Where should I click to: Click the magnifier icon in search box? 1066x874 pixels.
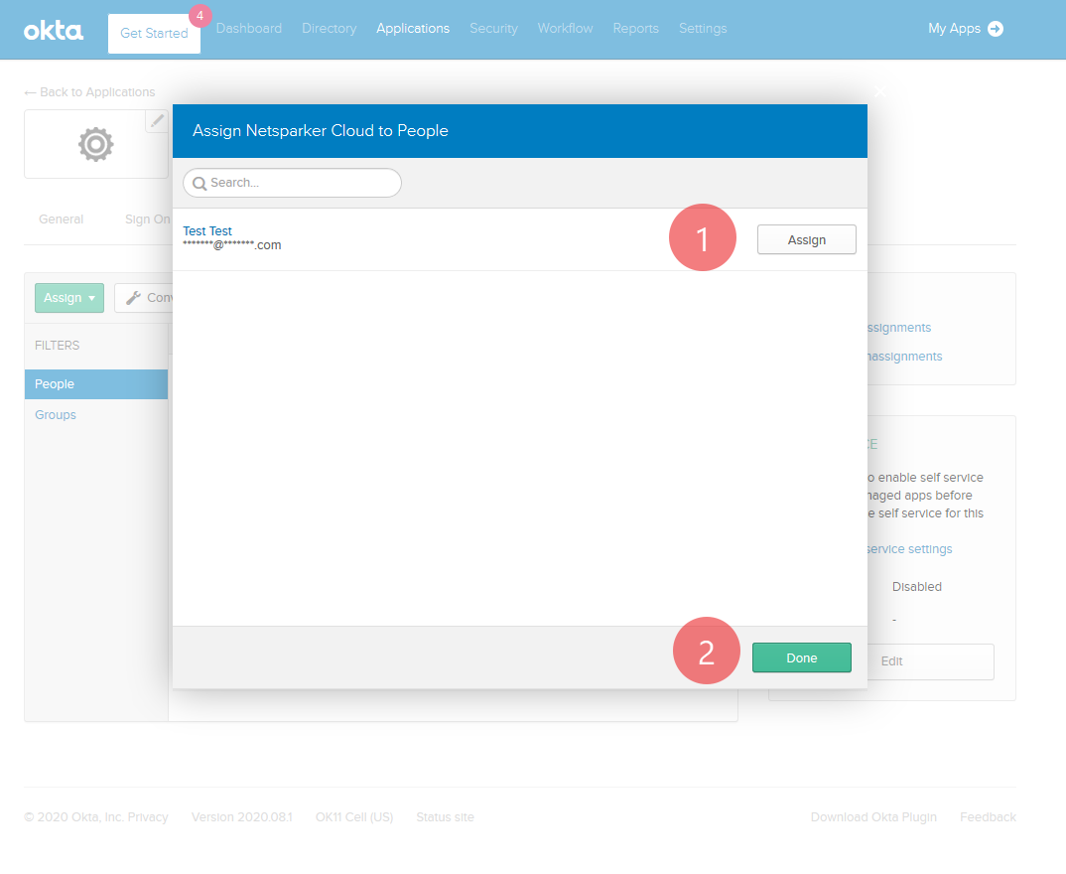199,184
